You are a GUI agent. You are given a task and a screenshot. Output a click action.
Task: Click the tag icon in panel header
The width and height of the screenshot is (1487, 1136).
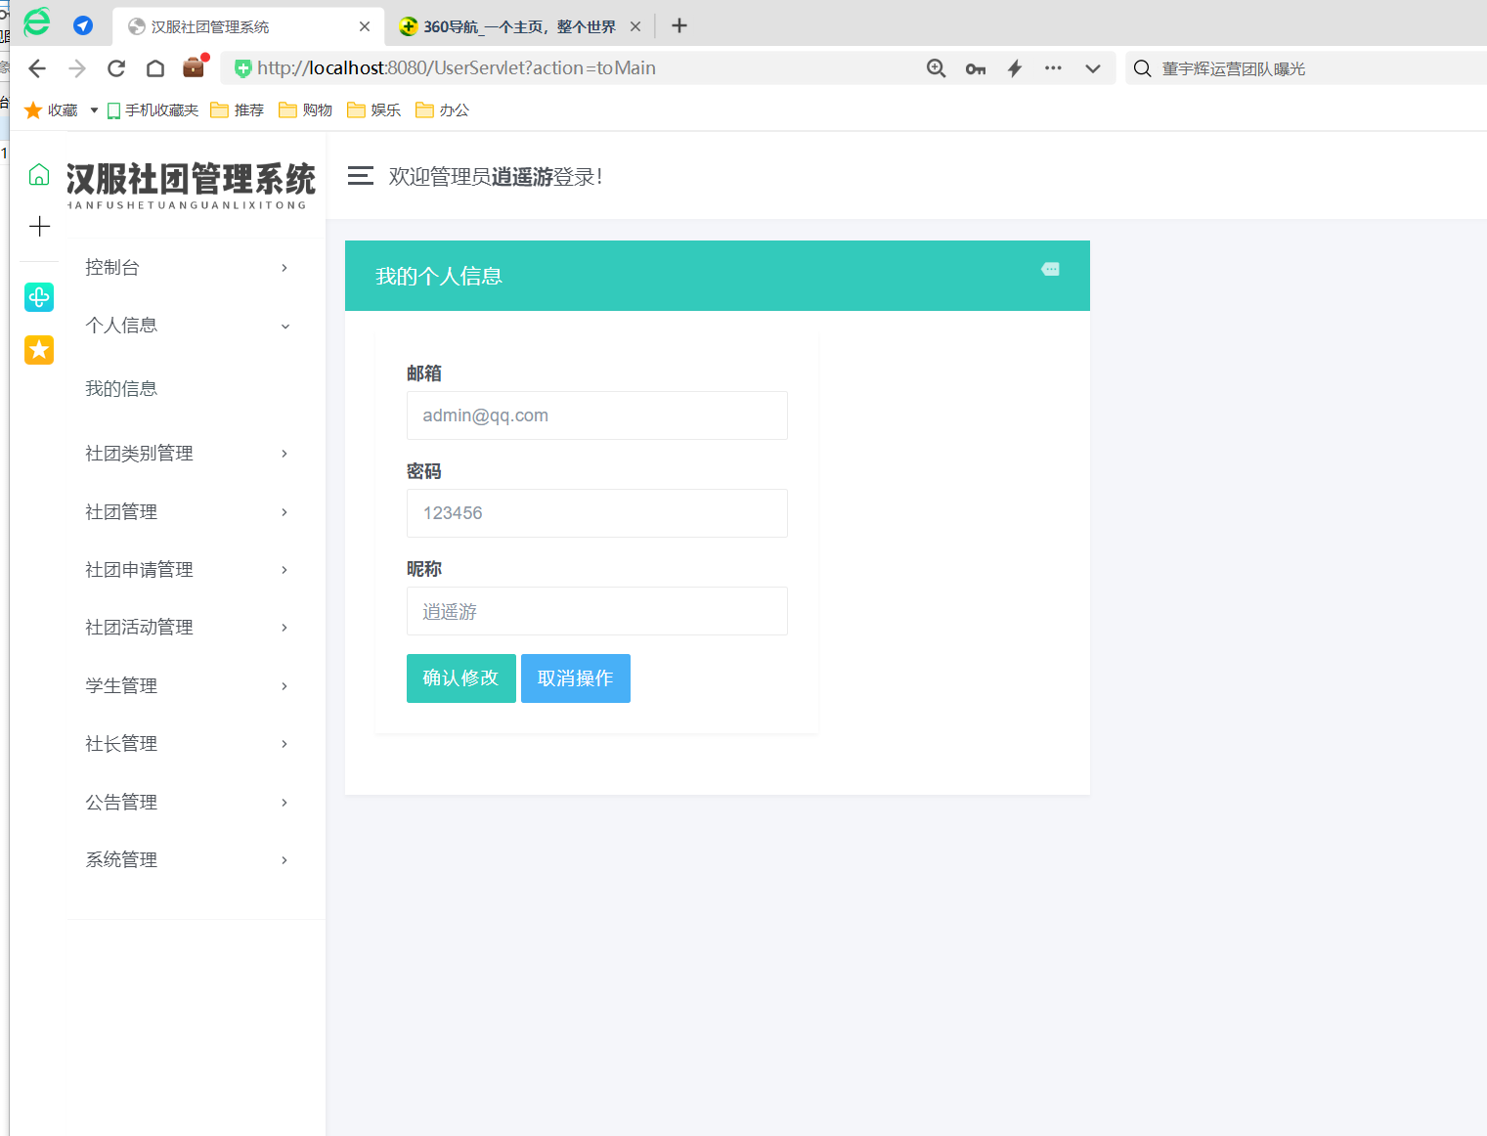(x=1050, y=269)
